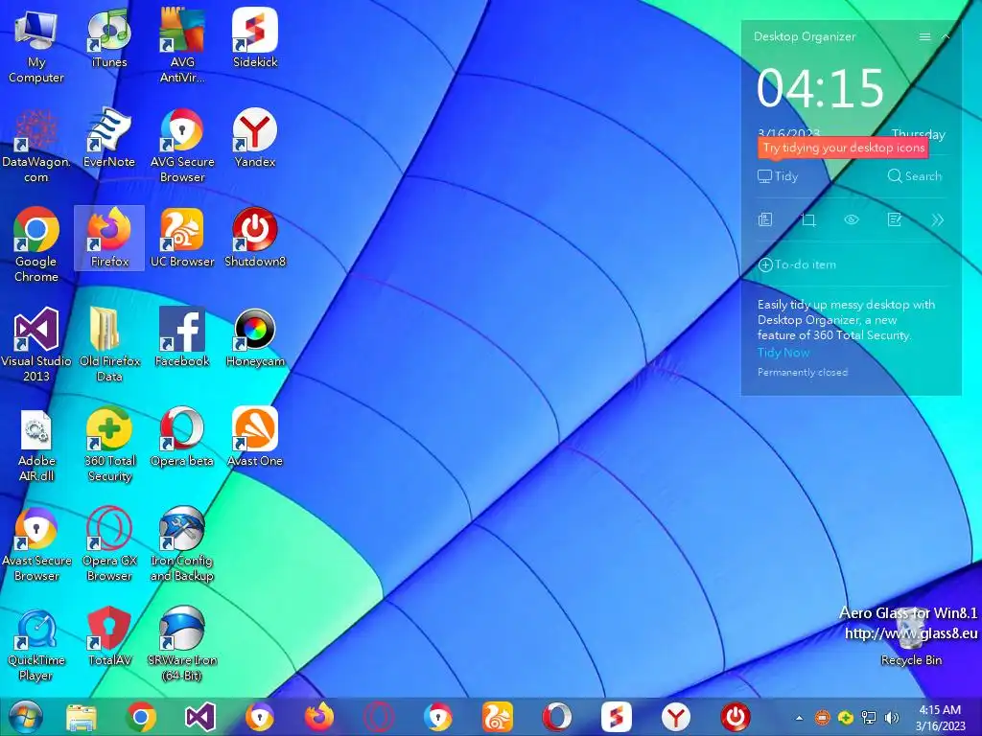This screenshot has height=736, width=982.
Task: Click the 360 Total Security tray icon
Action: 846,717
